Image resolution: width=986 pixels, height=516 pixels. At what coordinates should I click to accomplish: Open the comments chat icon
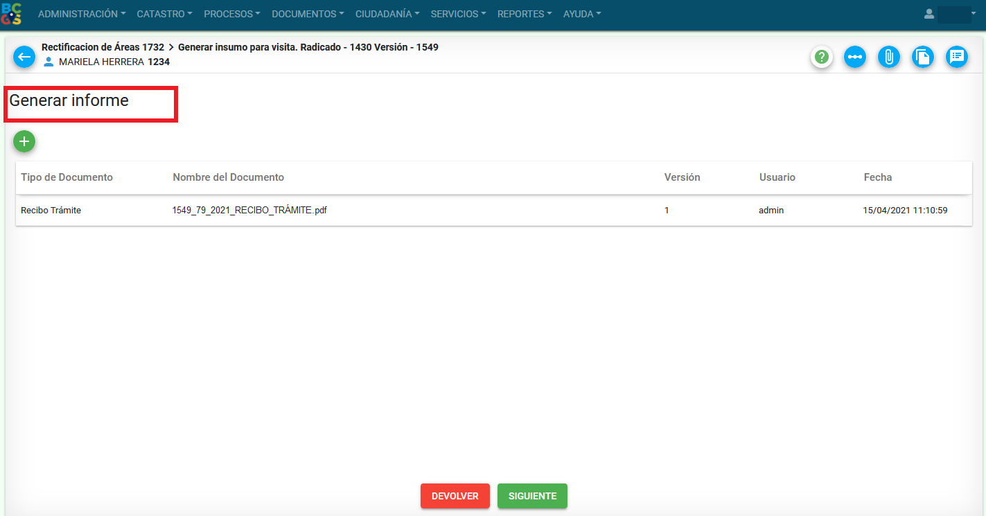tap(957, 57)
